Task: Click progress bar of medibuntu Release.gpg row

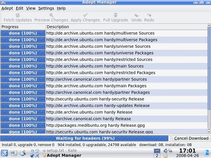Action: [x=23, y=125]
